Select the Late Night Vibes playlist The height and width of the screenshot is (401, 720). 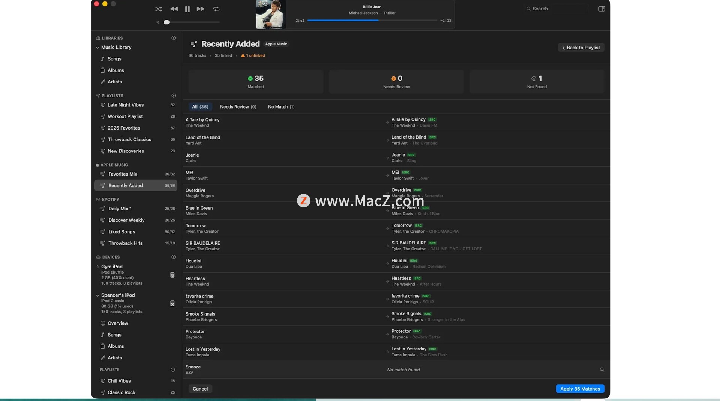pos(136,105)
